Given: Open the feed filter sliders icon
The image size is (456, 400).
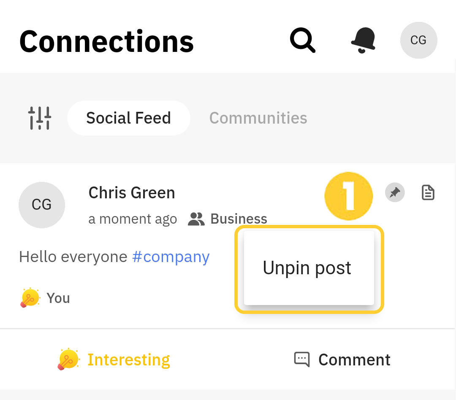Looking at the screenshot, I should (x=40, y=118).
